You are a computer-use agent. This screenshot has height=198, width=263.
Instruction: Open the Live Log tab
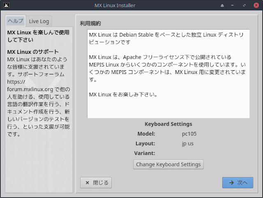39,21
